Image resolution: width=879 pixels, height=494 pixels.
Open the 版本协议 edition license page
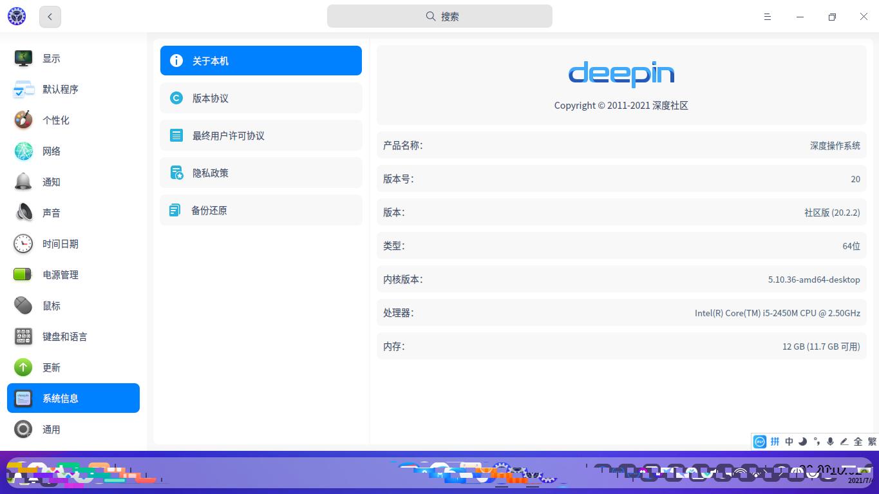261,98
